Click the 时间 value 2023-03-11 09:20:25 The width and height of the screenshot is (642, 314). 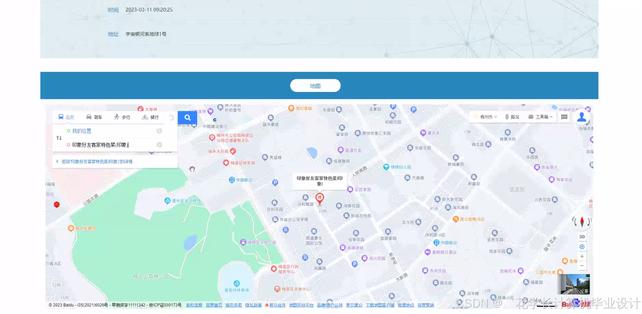pyautogui.click(x=149, y=10)
